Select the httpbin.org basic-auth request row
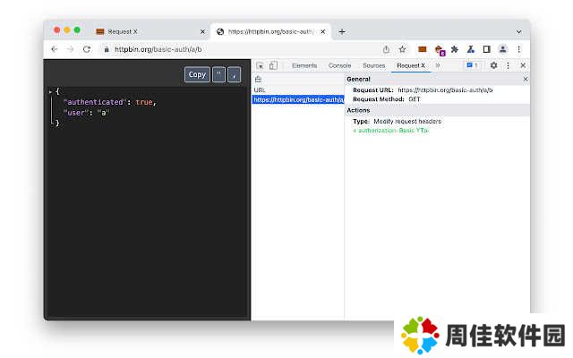Screen dimensions: 573x358 [x=297, y=99]
